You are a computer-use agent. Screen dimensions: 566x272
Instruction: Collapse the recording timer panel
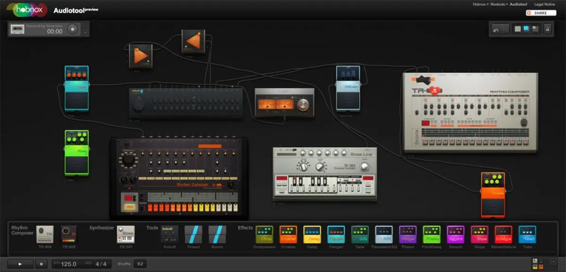click(x=85, y=33)
